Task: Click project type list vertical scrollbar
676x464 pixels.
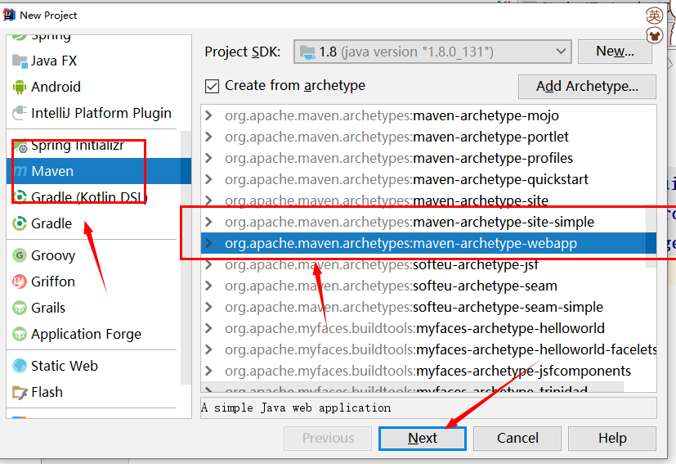Action: 186,257
